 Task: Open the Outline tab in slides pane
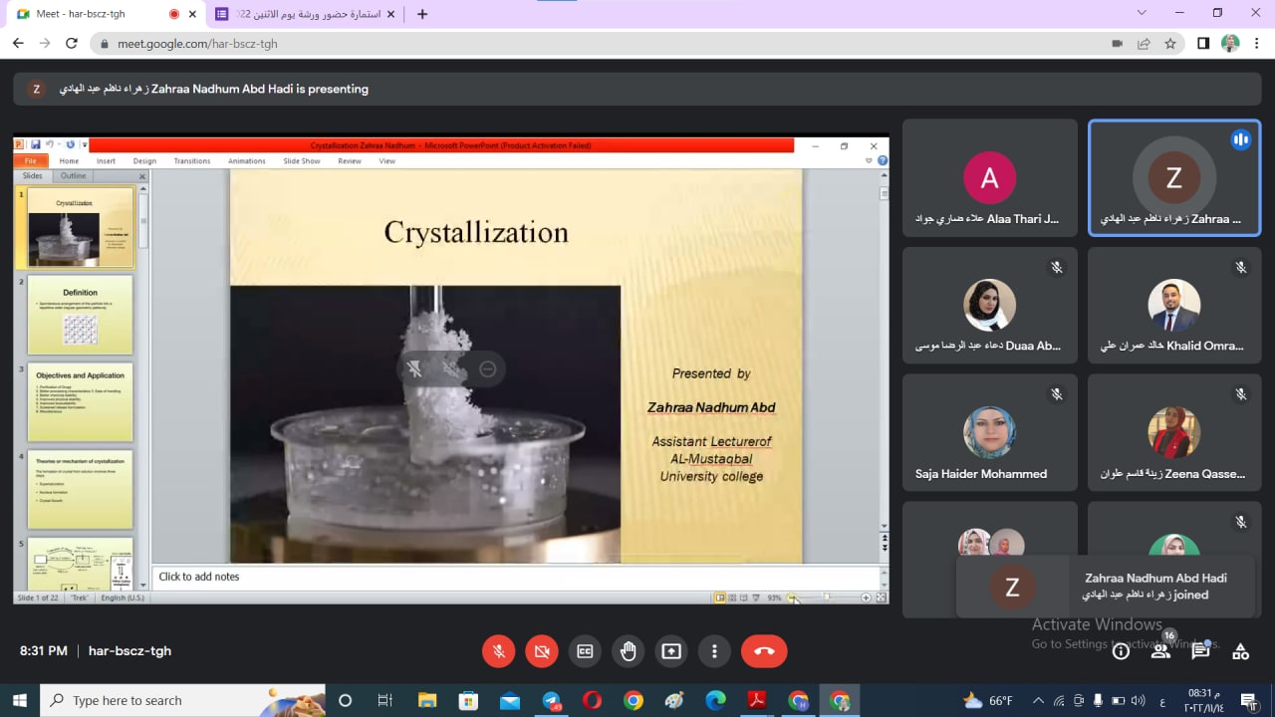(x=73, y=175)
